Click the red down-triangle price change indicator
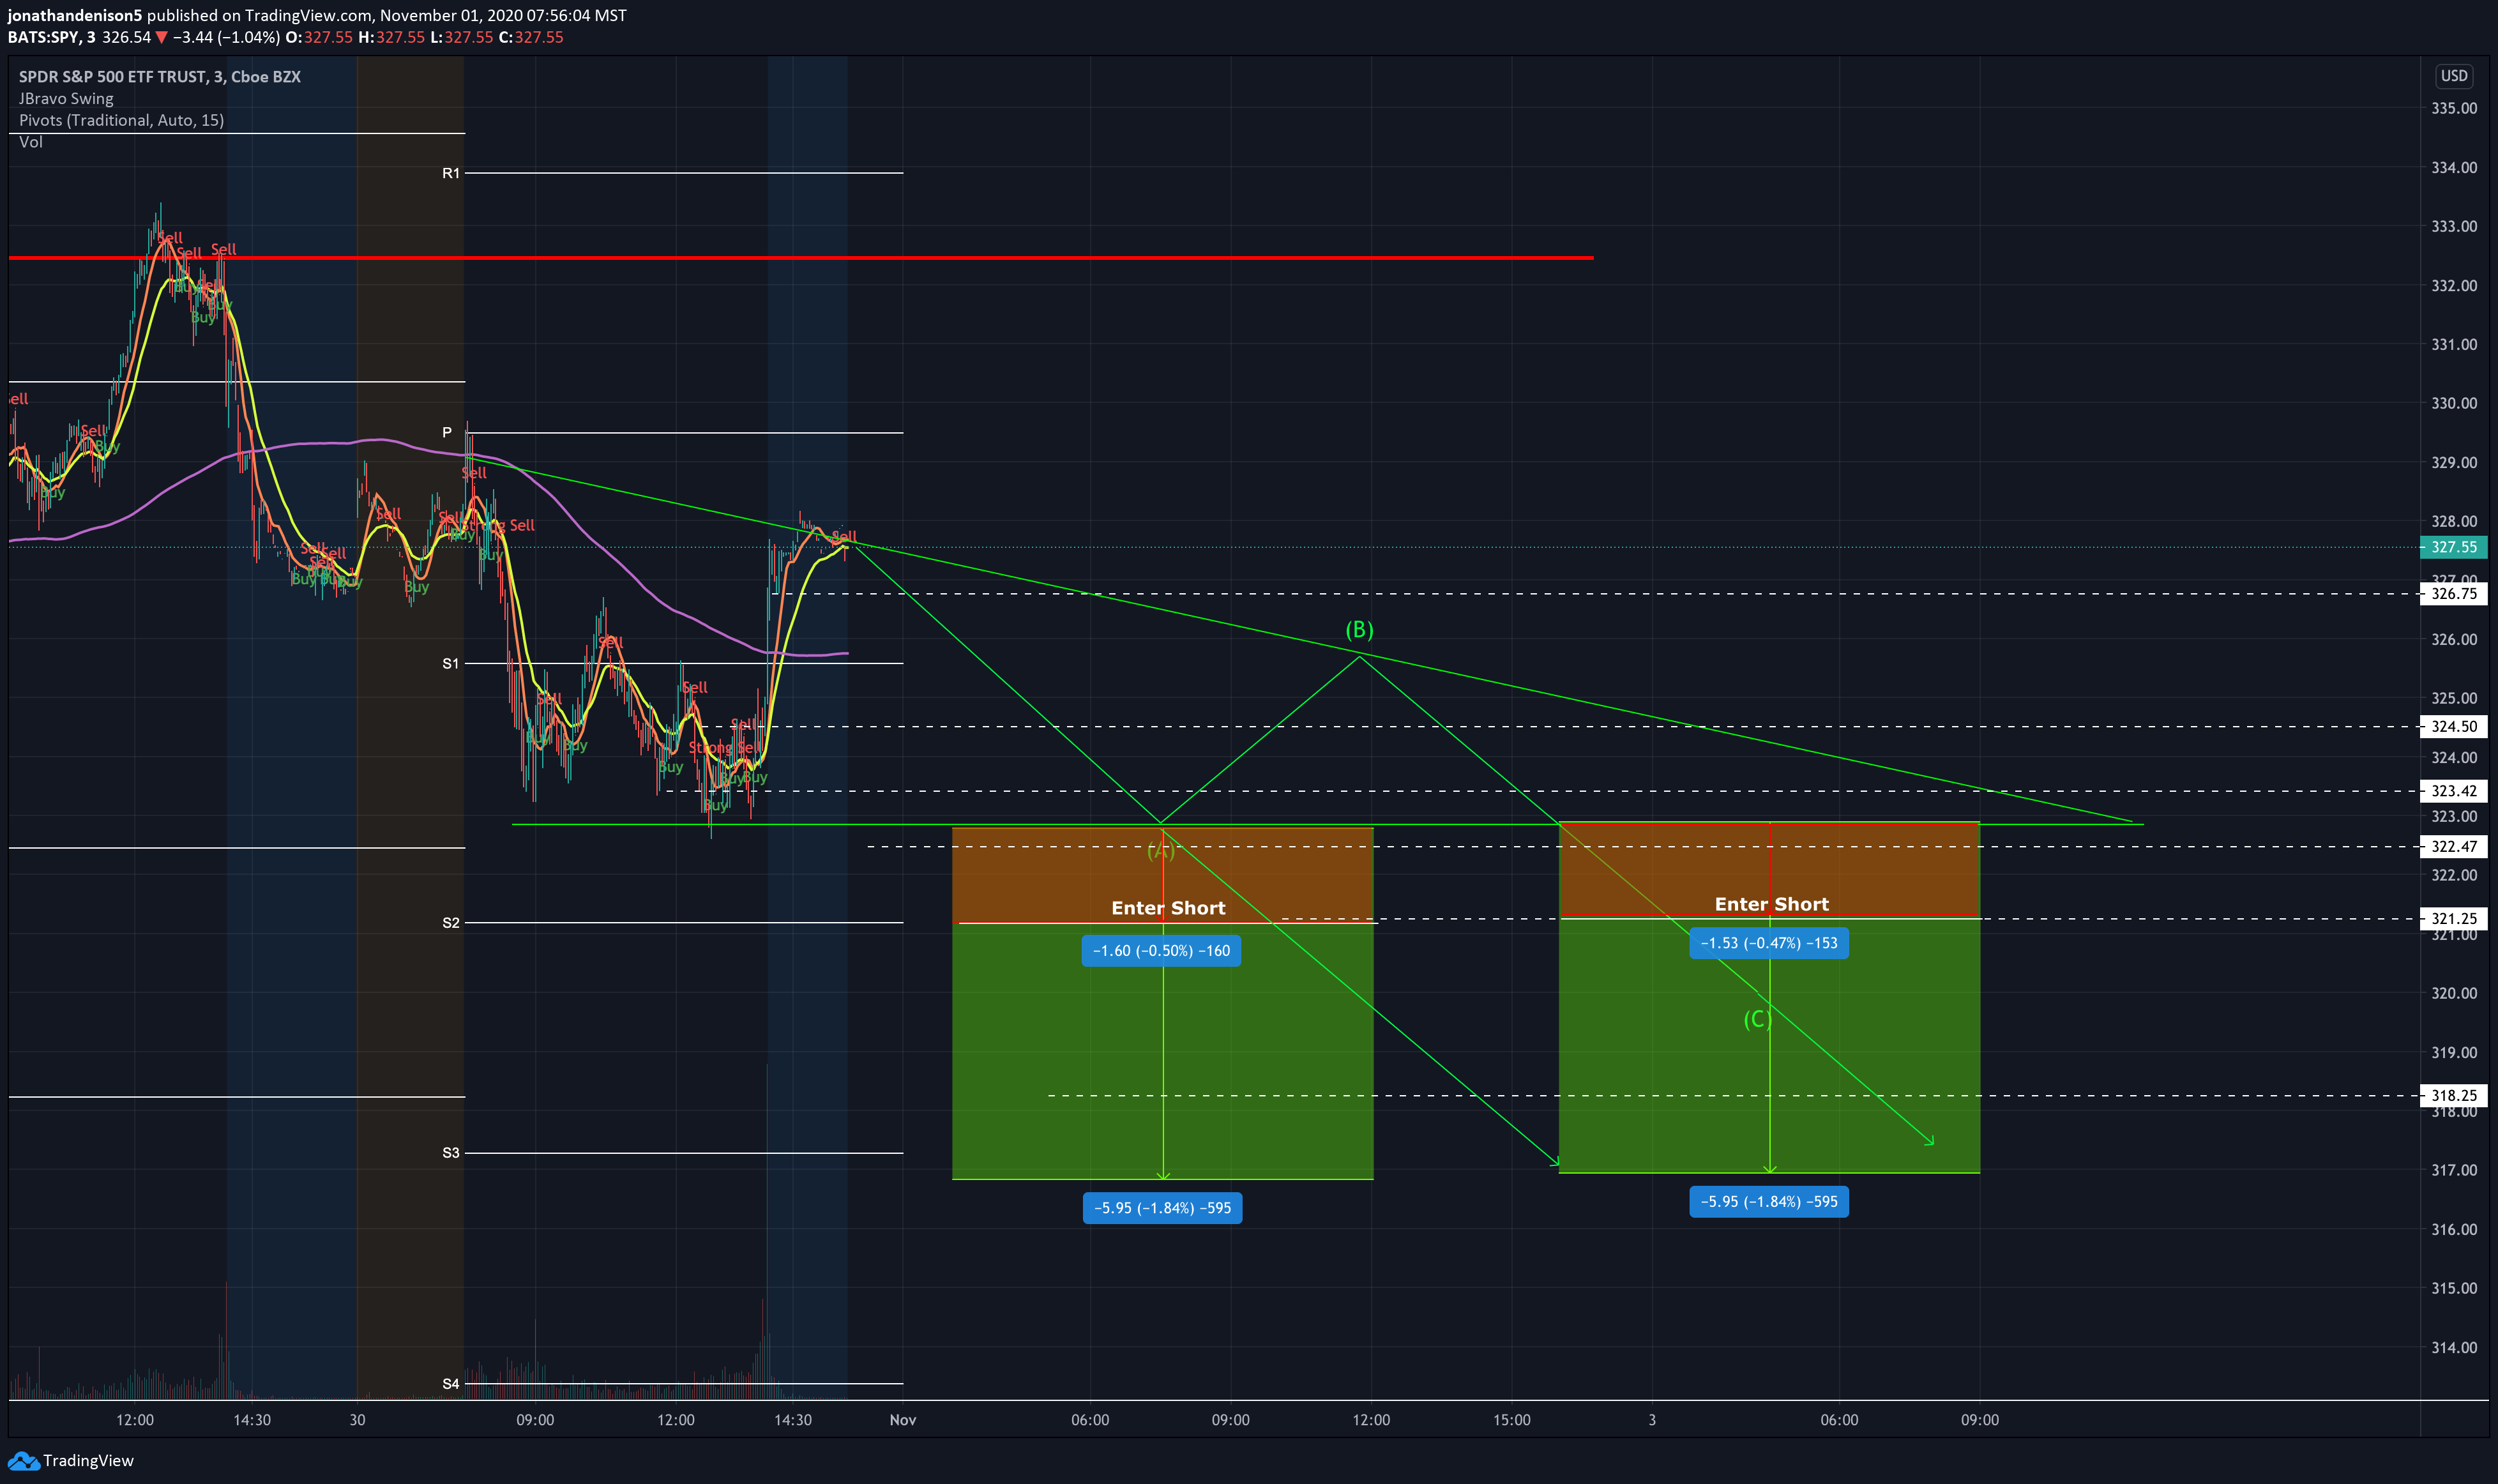 pos(162,38)
